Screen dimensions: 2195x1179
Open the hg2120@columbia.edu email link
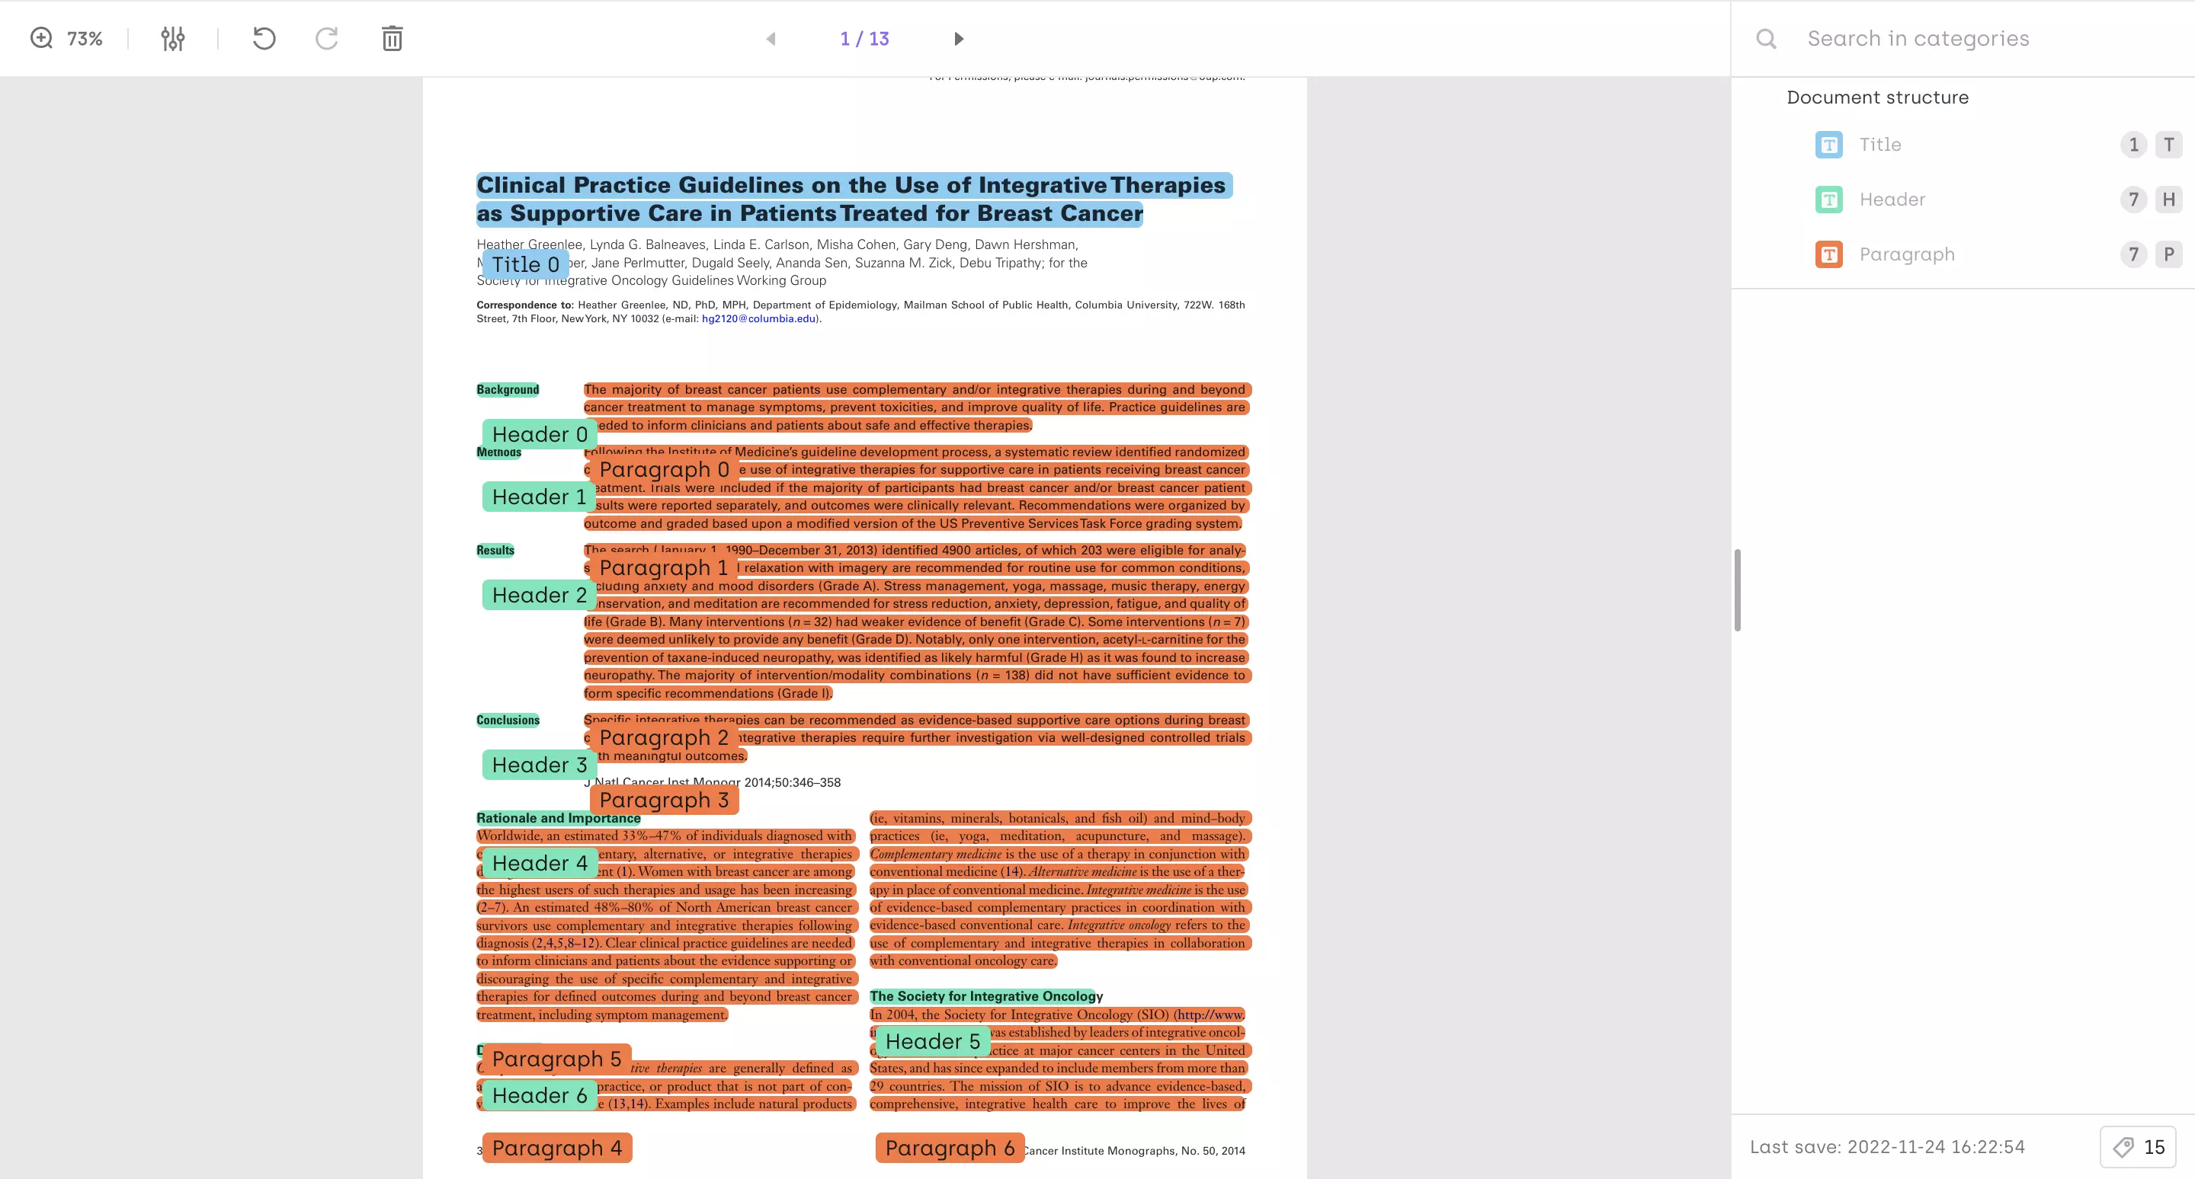(757, 318)
